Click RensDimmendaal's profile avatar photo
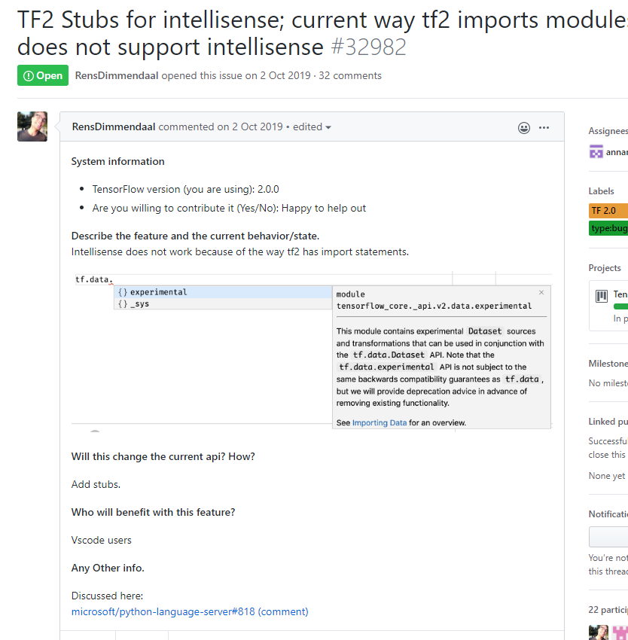The width and height of the screenshot is (628, 640). 32,126
